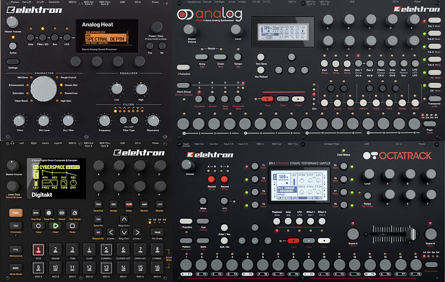Click the Octatrack white stop (Paste) button
This screenshot has height=282, width=445.
click(x=324, y=241)
